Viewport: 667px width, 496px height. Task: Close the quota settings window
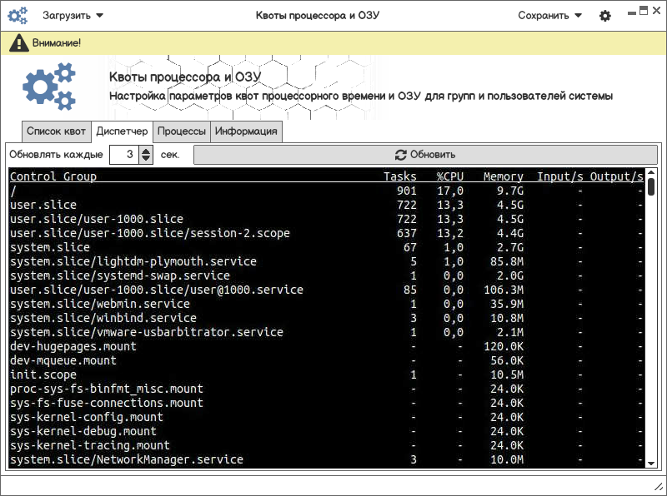point(656,11)
